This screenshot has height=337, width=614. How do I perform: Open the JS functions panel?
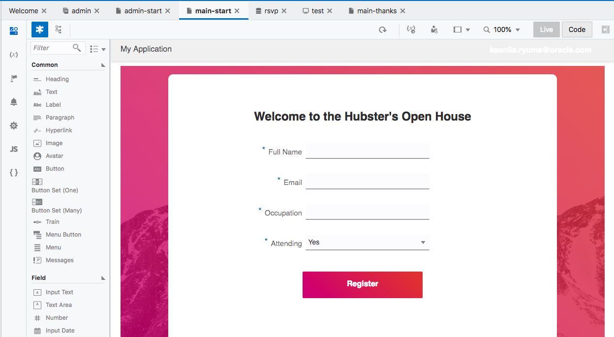point(14,149)
